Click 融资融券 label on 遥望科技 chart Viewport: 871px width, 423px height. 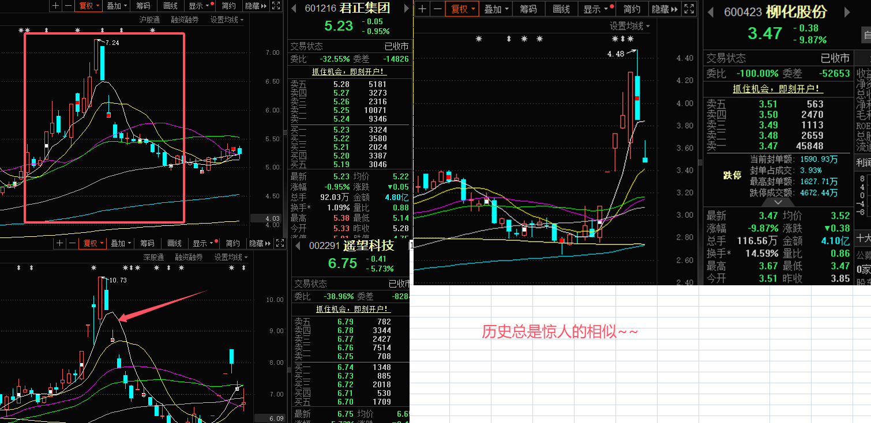click(189, 257)
